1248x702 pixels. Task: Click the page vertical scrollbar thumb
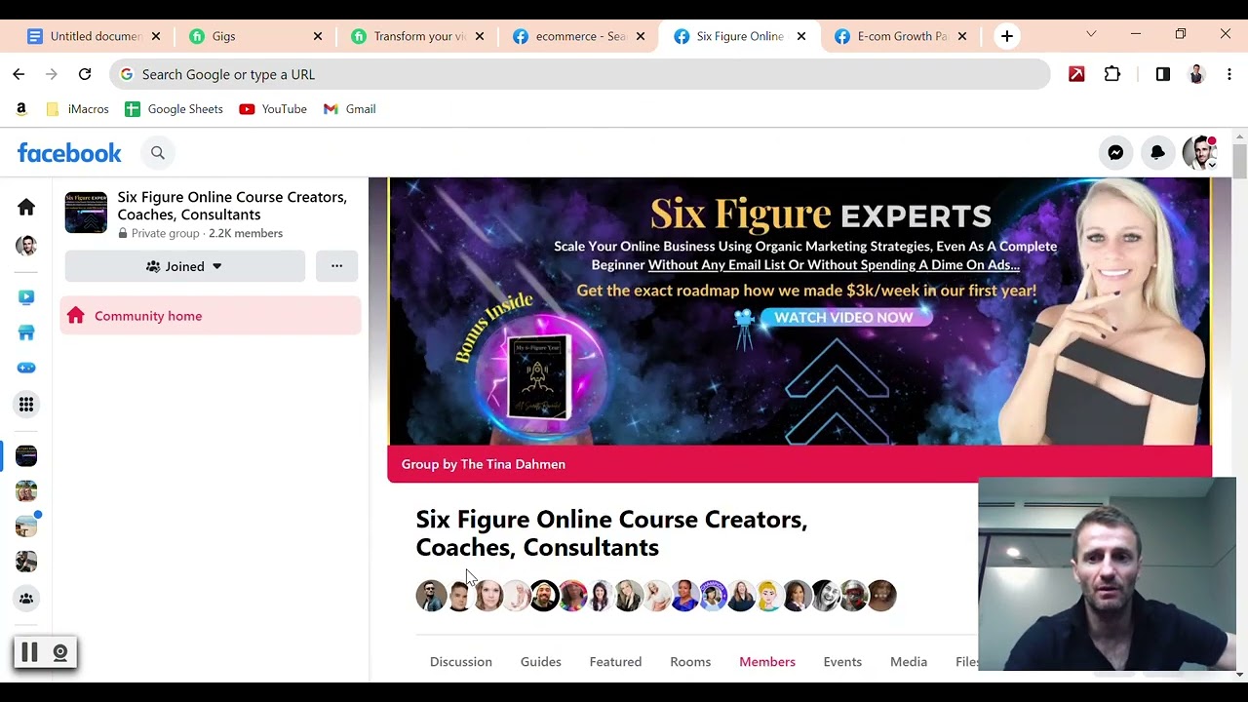1239,160
